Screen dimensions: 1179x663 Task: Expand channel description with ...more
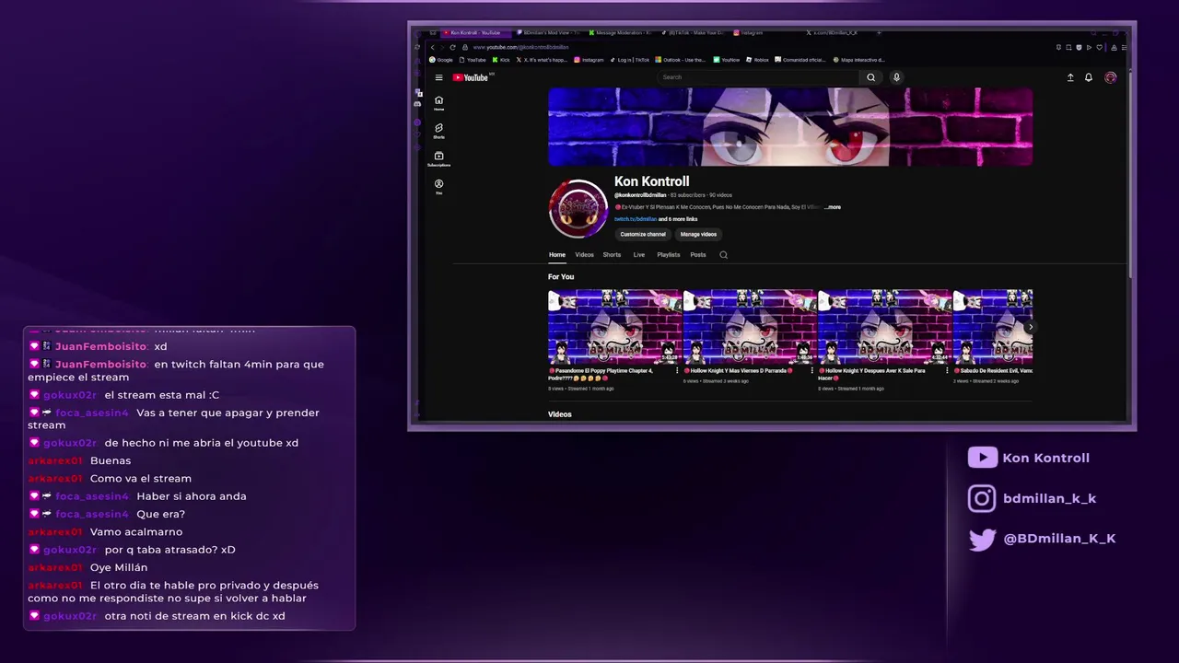point(832,207)
